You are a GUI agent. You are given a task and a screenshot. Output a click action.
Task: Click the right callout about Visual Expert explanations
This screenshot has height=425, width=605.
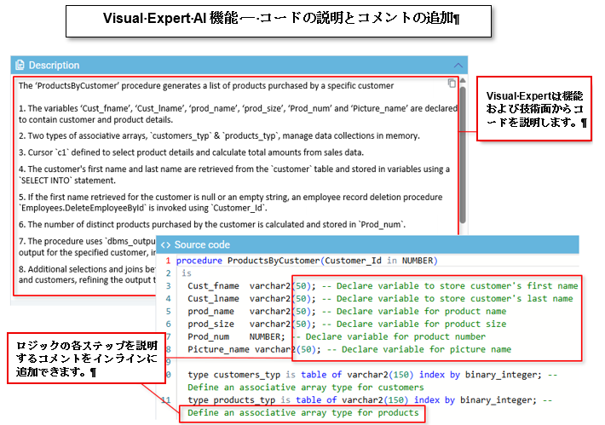[536, 110]
